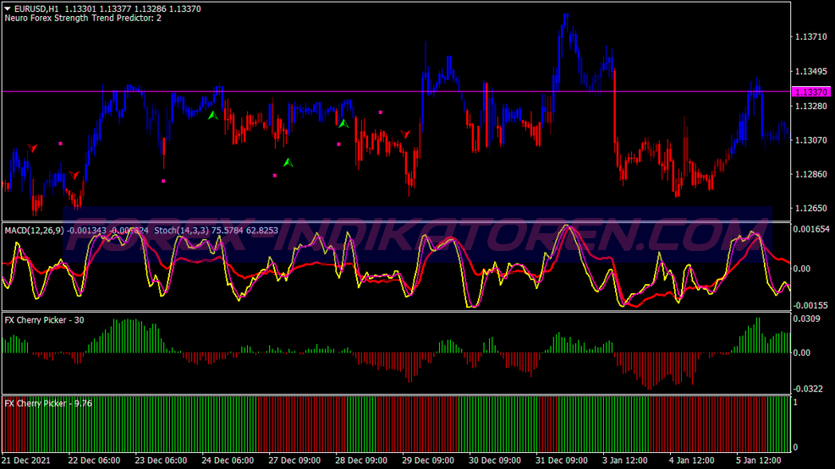Click the 1.12860 price scale value
The image size is (835, 469).
811,174
